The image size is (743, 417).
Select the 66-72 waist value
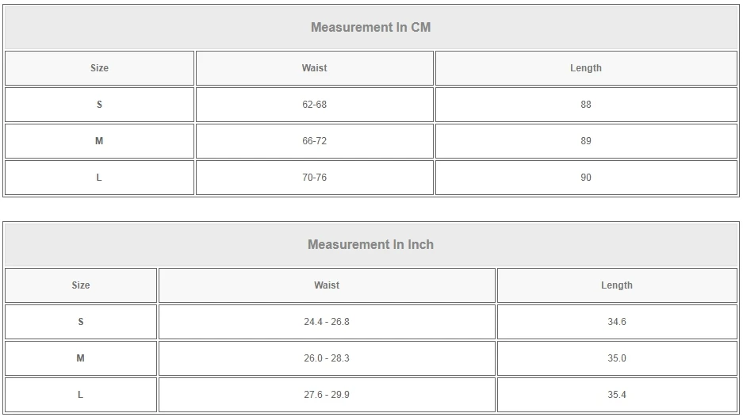(314, 141)
